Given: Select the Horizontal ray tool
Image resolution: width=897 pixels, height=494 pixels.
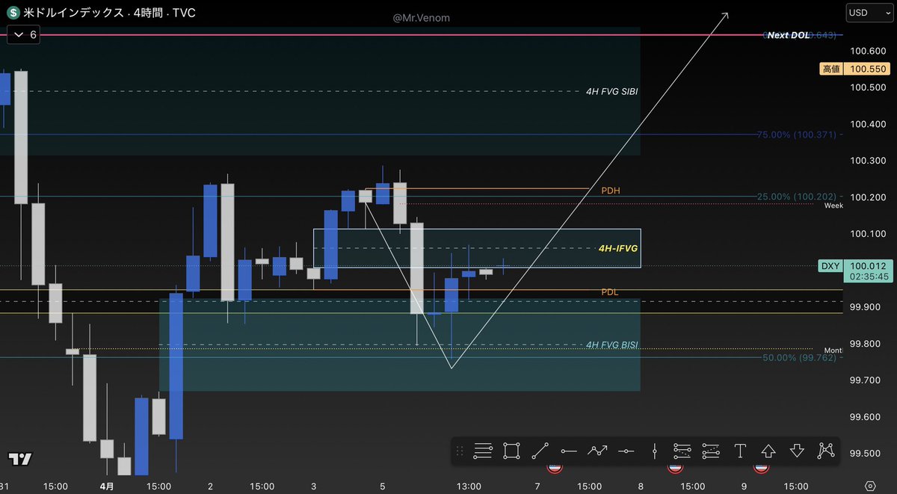Looking at the screenshot, I should [x=568, y=451].
